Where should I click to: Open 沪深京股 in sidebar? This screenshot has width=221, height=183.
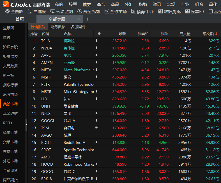coord(10,47)
